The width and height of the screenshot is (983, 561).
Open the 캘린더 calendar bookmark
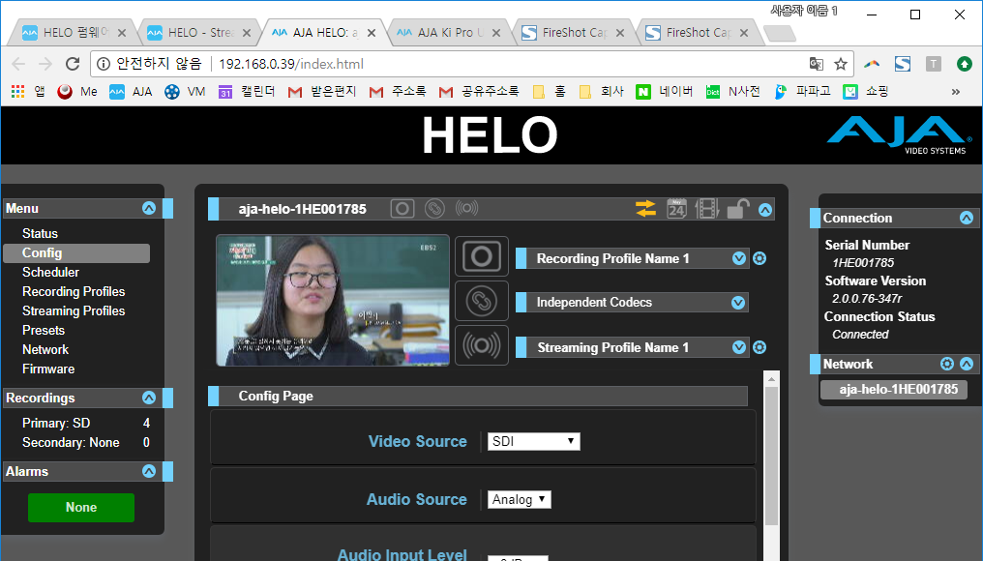click(247, 92)
